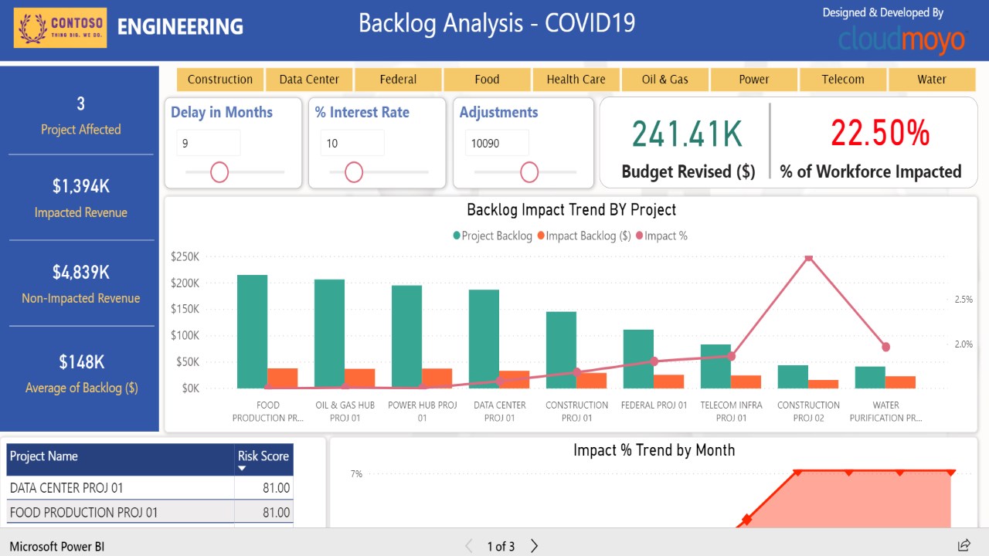Viewport: 989px width, 556px height.
Task: Toggle Project Backlog legend item
Action: click(x=492, y=236)
